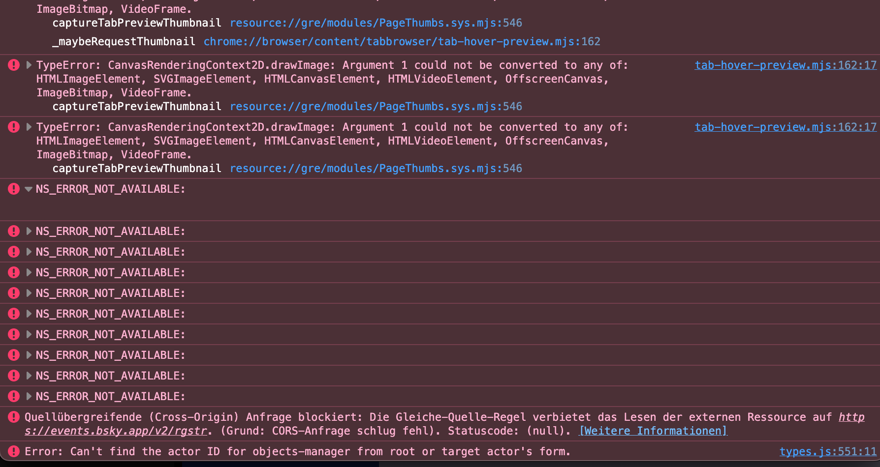The image size is (880, 467).
Task: Open PageThumbs.sys.mjs:546 link above _maybeRequestThumbnail
Action: [x=376, y=23]
